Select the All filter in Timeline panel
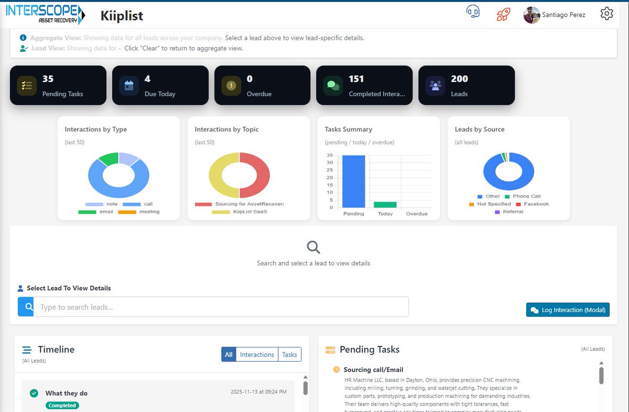Viewport: 629px width, 412px height. 229,354
